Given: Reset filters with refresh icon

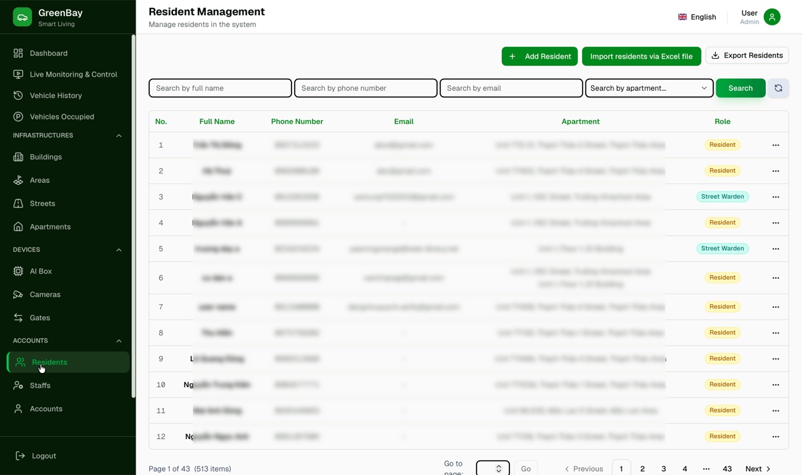Looking at the screenshot, I should 778,88.
